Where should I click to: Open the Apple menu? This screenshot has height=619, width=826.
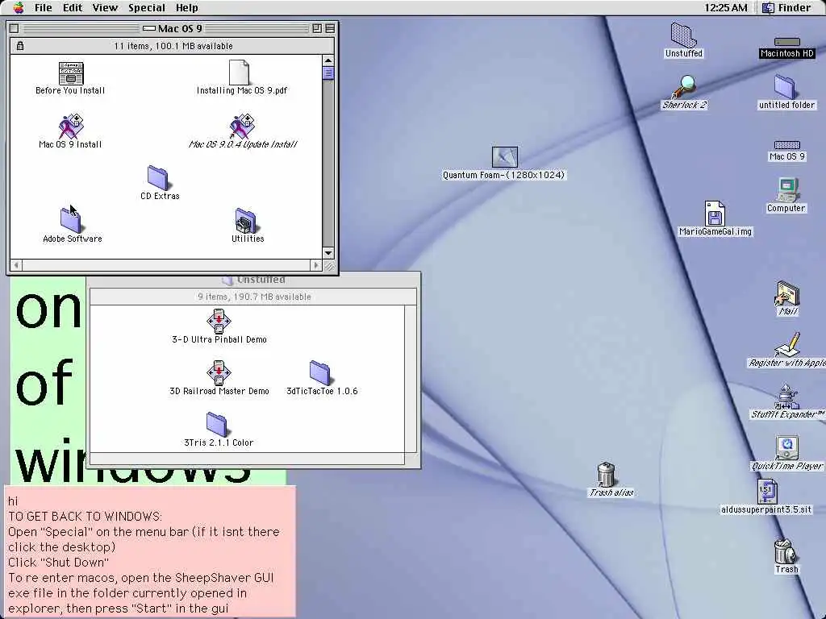click(19, 7)
